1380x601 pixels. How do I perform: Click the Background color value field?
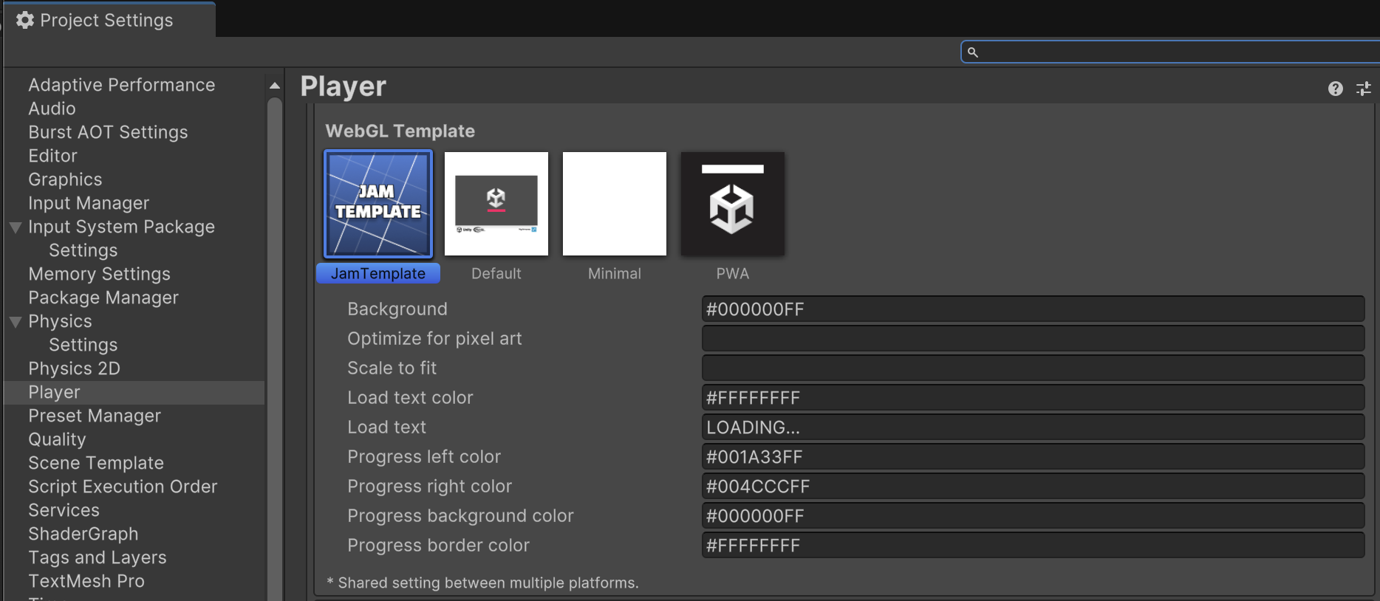click(x=1032, y=309)
